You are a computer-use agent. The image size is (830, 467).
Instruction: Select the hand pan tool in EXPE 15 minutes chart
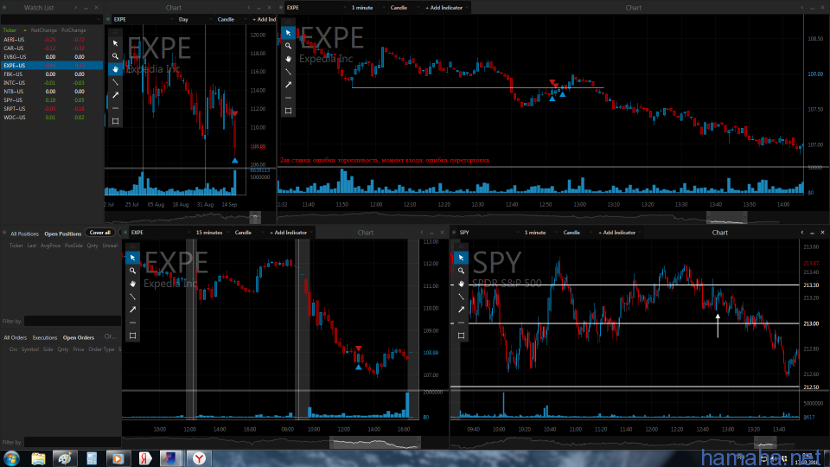tap(132, 284)
